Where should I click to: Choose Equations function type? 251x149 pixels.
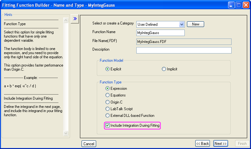[x=108, y=95]
